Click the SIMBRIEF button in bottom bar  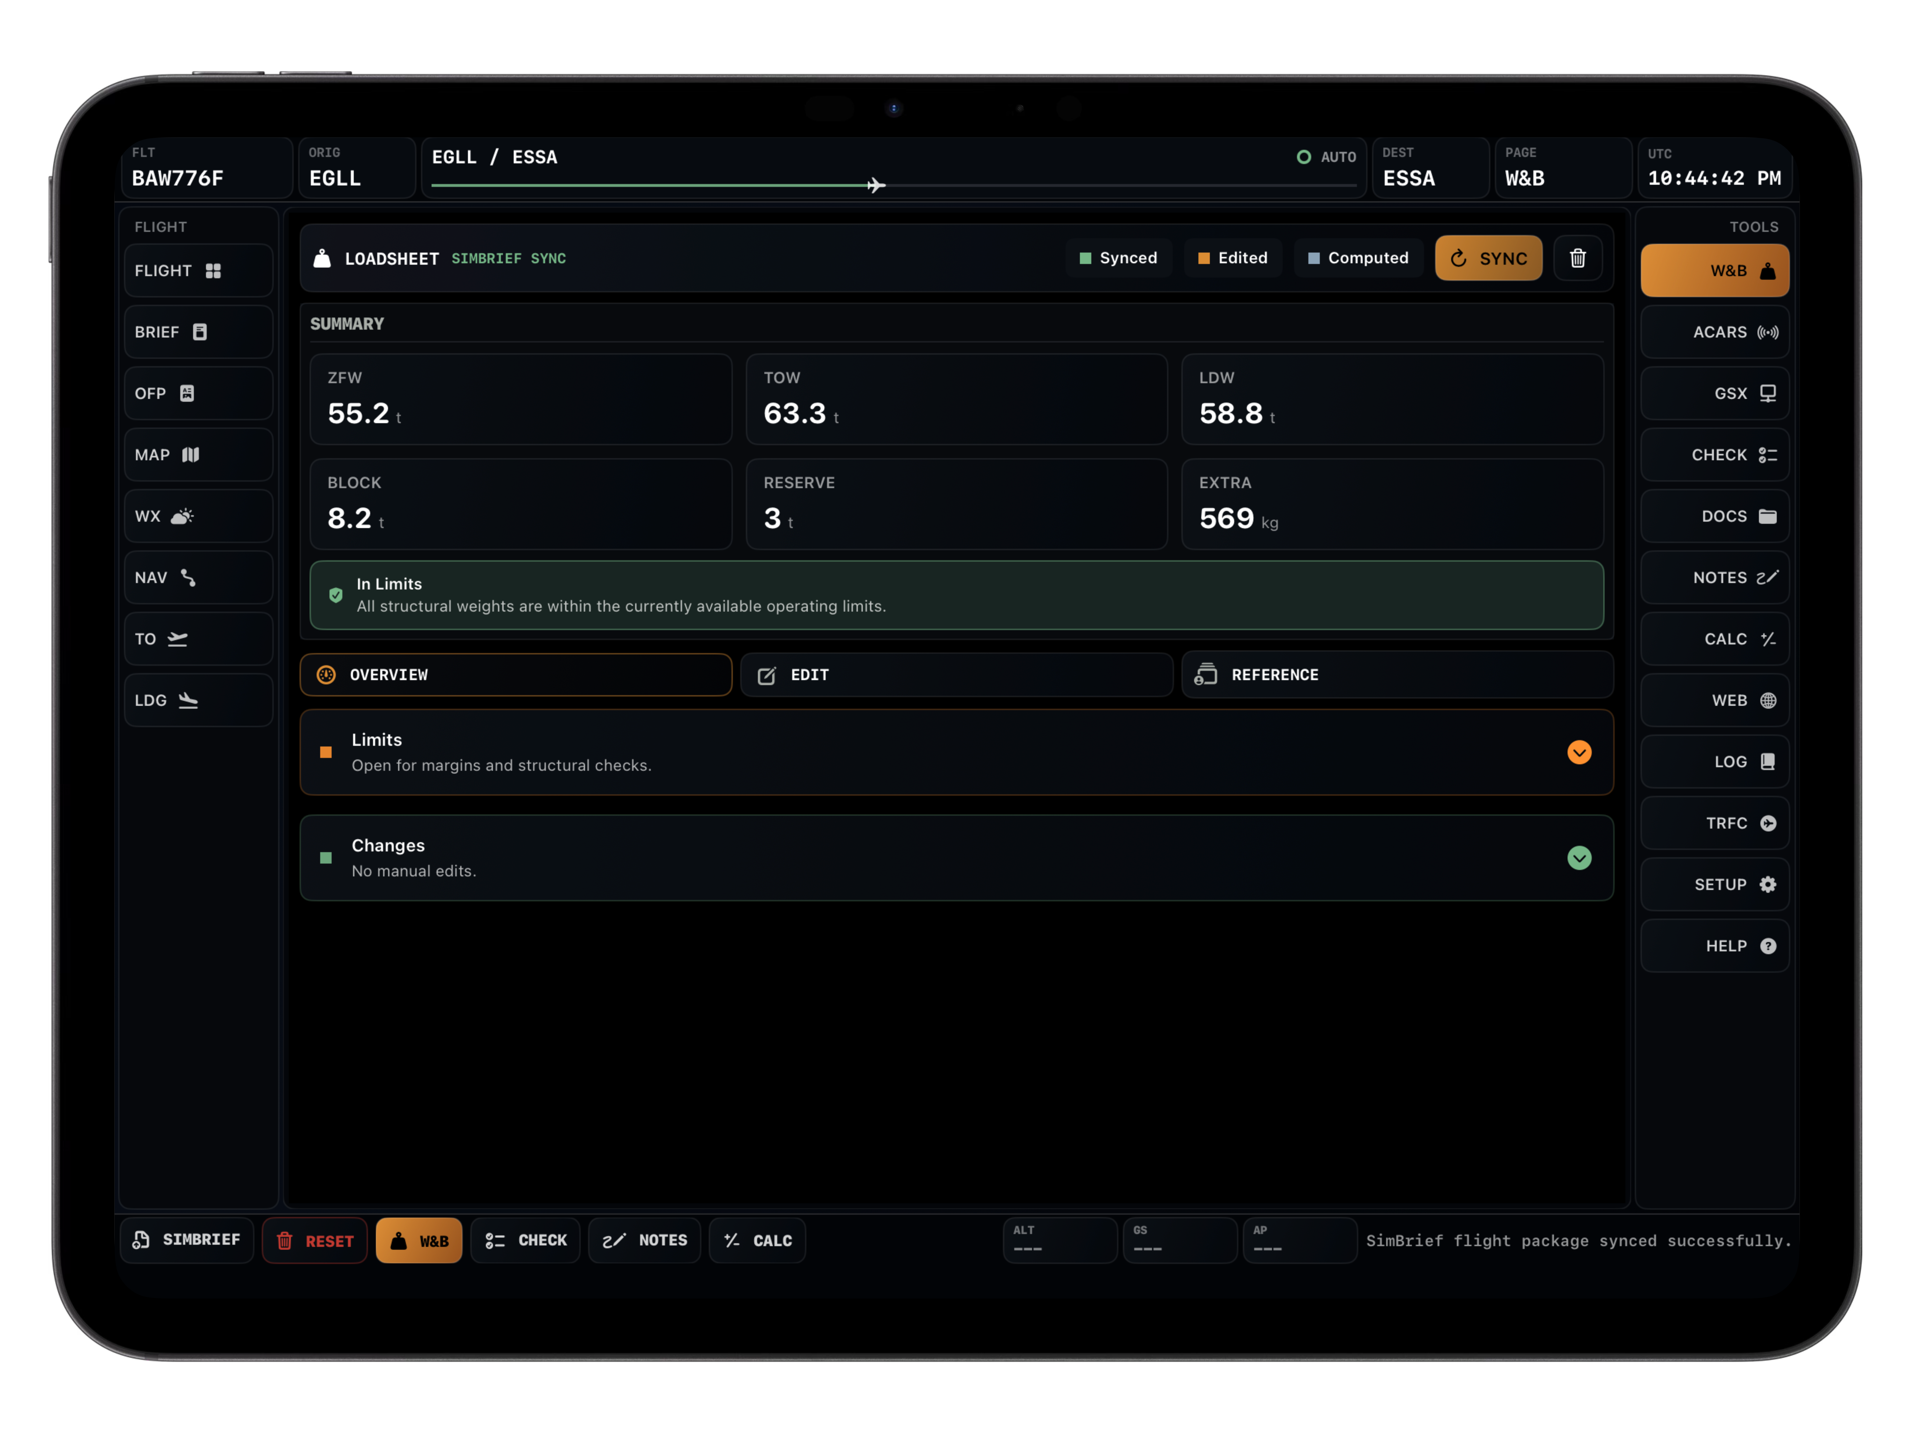[x=187, y=1240]
